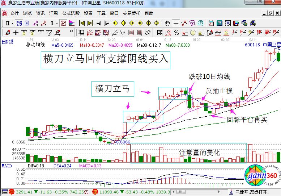Open the calendar icon showing 21
Image resolution: width=281 pixels, height=196 pixels.
pyautogui.click(x=211, y=23)
